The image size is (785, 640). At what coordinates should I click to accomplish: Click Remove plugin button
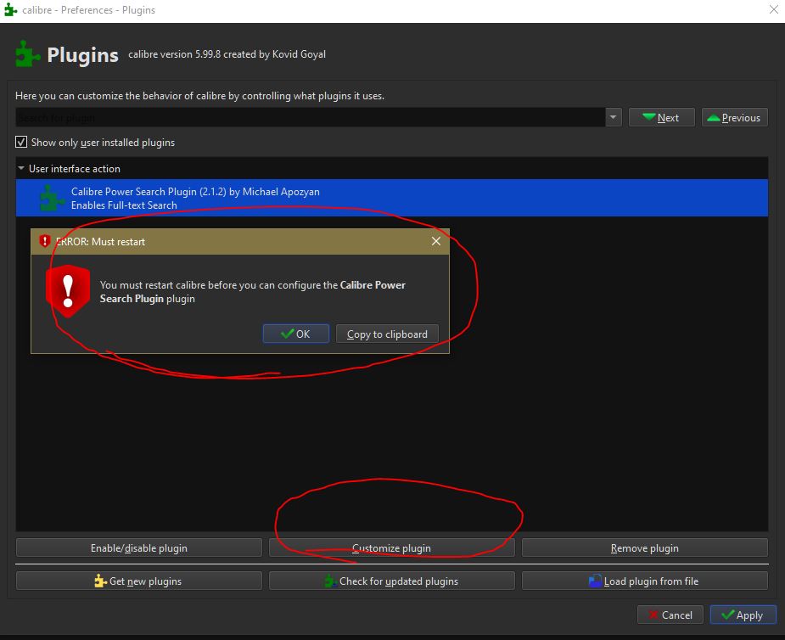(645, 547)
